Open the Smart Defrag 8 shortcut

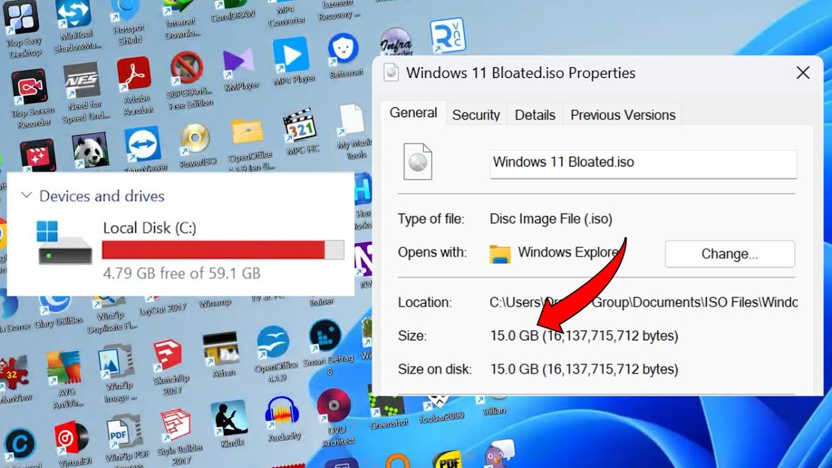(325, 337)
